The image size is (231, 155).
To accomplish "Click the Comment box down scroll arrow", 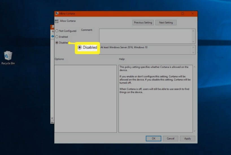I will click(x=193, y=42).
